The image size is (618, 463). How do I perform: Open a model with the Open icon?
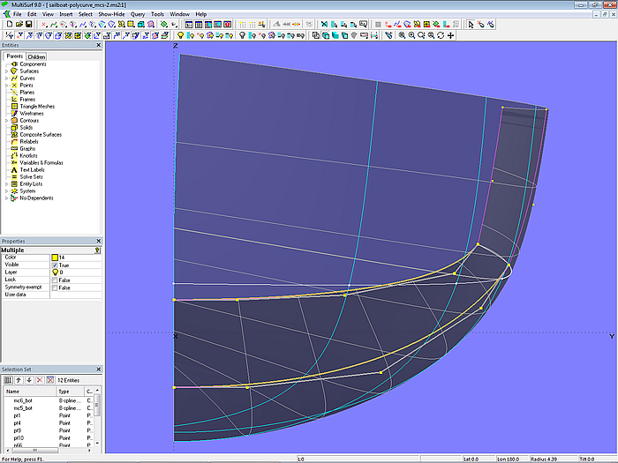point(18,25)
